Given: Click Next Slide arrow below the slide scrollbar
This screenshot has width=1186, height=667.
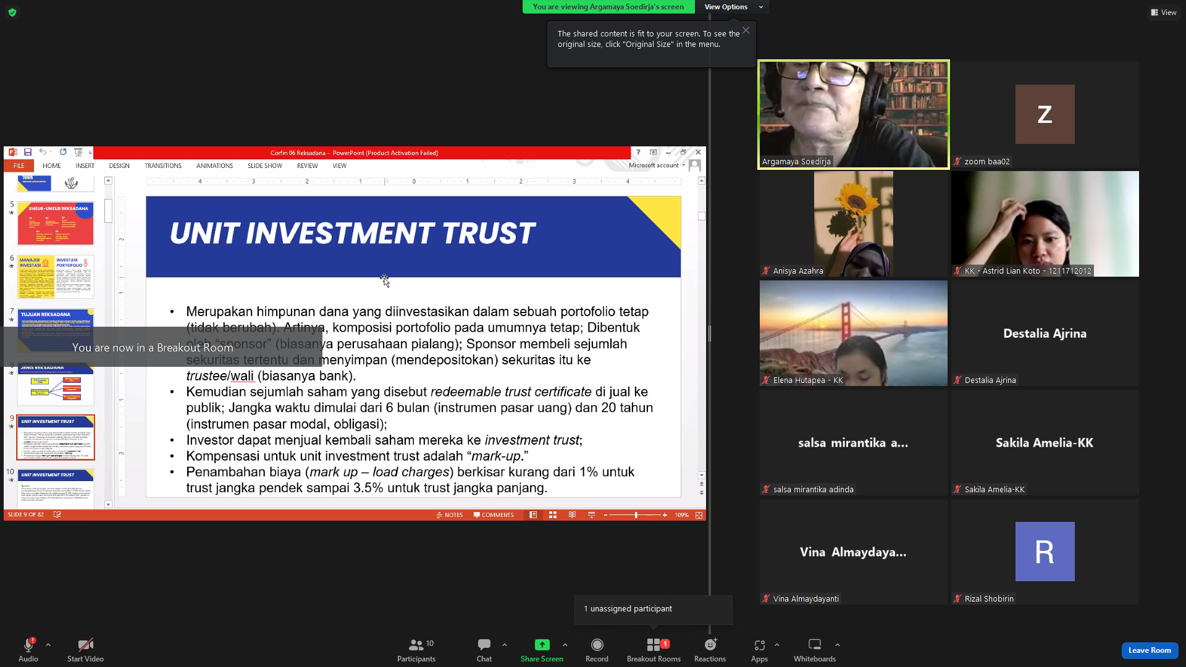Looking at the screenshot, I should tap(701, 492).
